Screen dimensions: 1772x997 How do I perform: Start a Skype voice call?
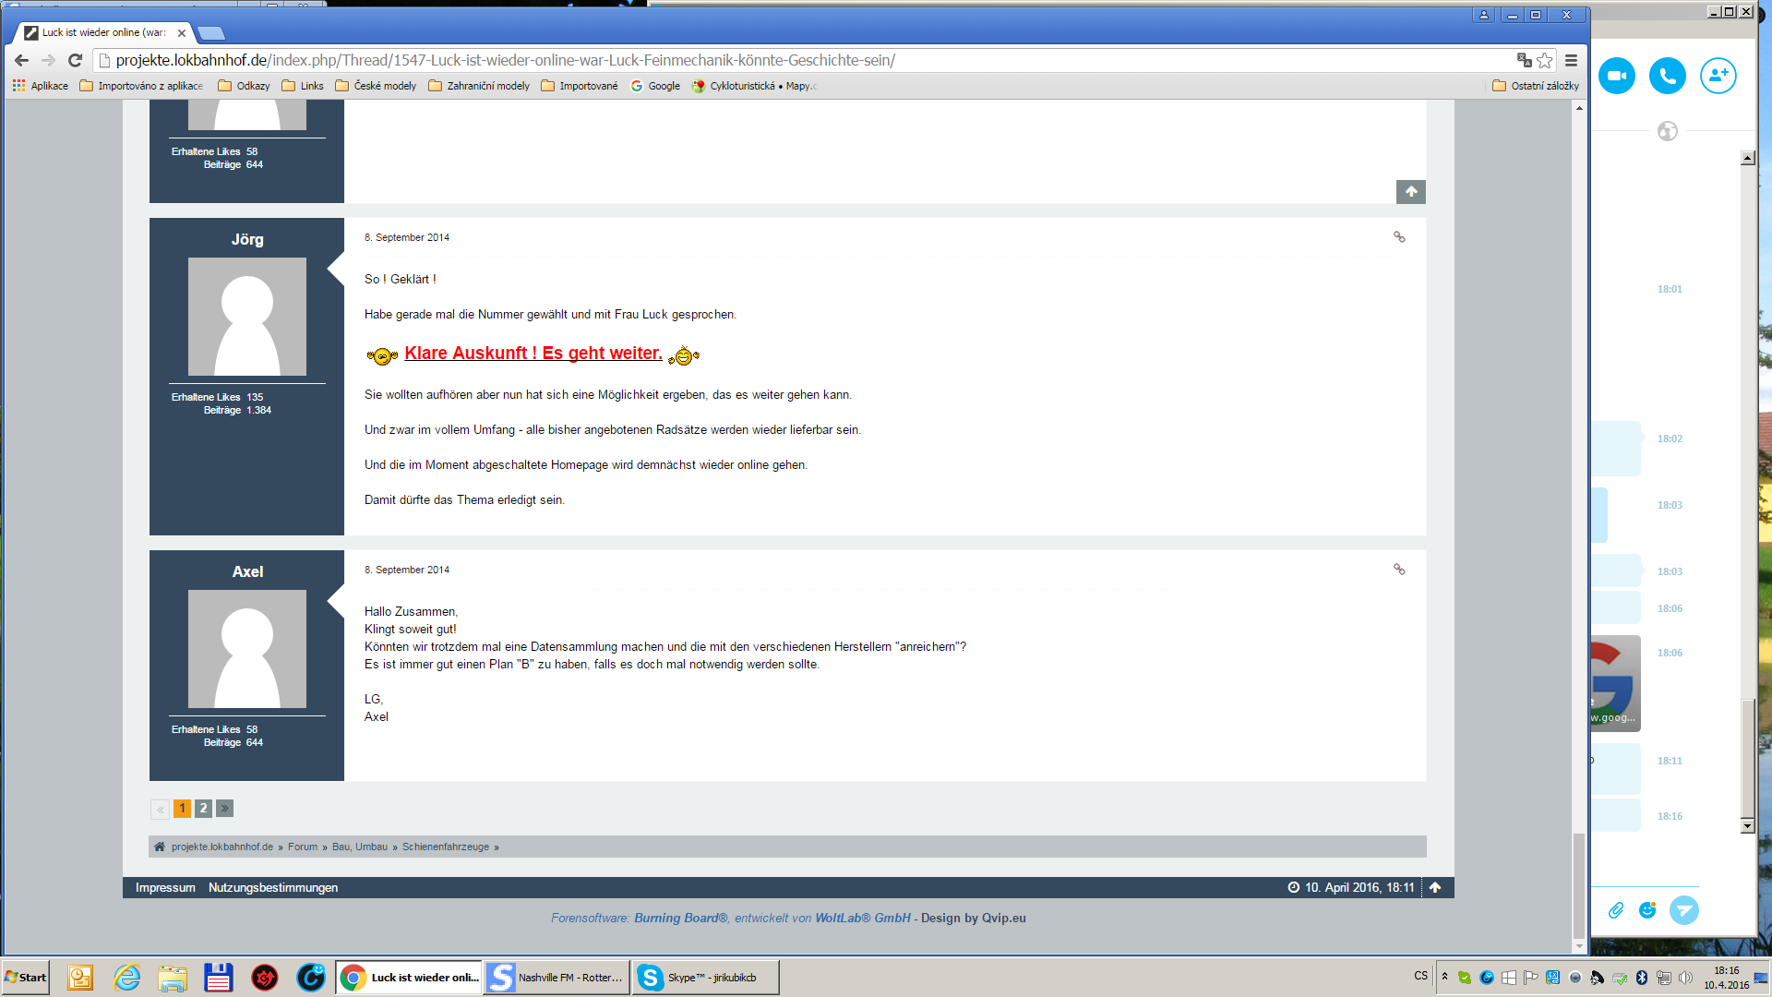click(1667, 76)
